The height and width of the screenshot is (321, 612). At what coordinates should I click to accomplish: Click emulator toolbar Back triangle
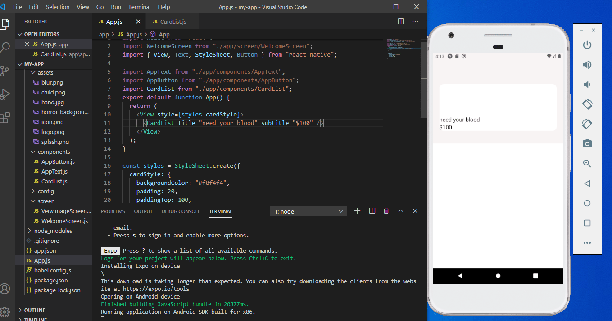587,183
